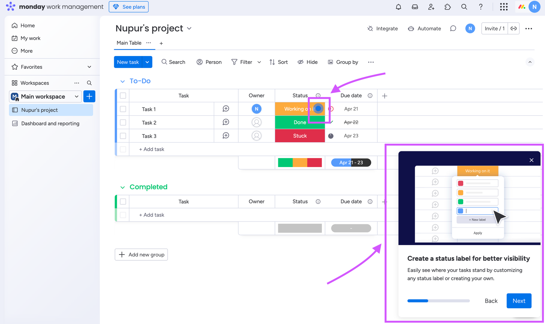Click Add task row in To-Do group
545x324 pixels.
tap(152, 149)
